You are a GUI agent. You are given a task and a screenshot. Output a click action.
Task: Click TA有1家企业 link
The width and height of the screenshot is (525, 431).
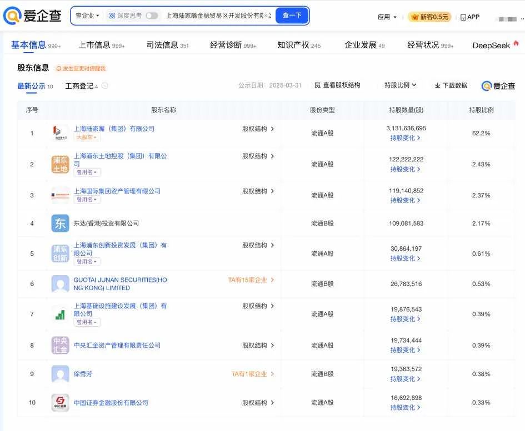pyautogui.click(x=252, y=374)
